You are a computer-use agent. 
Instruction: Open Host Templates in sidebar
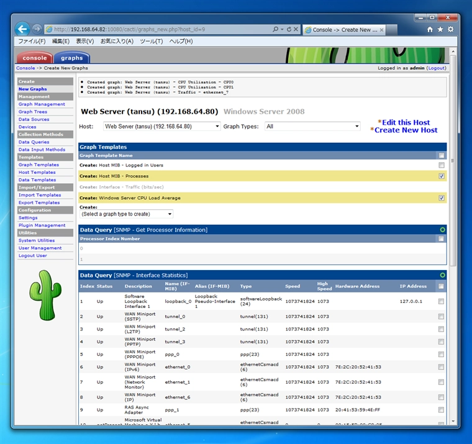tap(37, 172)
